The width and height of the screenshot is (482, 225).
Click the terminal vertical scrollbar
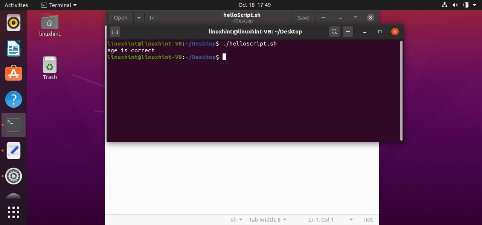401,90
